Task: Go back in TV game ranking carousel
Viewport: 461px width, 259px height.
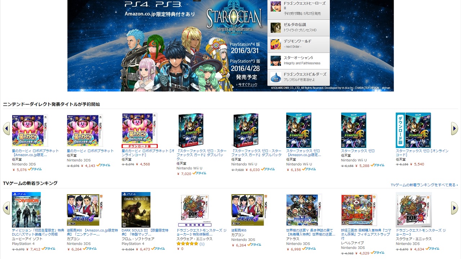Action: 6,208
